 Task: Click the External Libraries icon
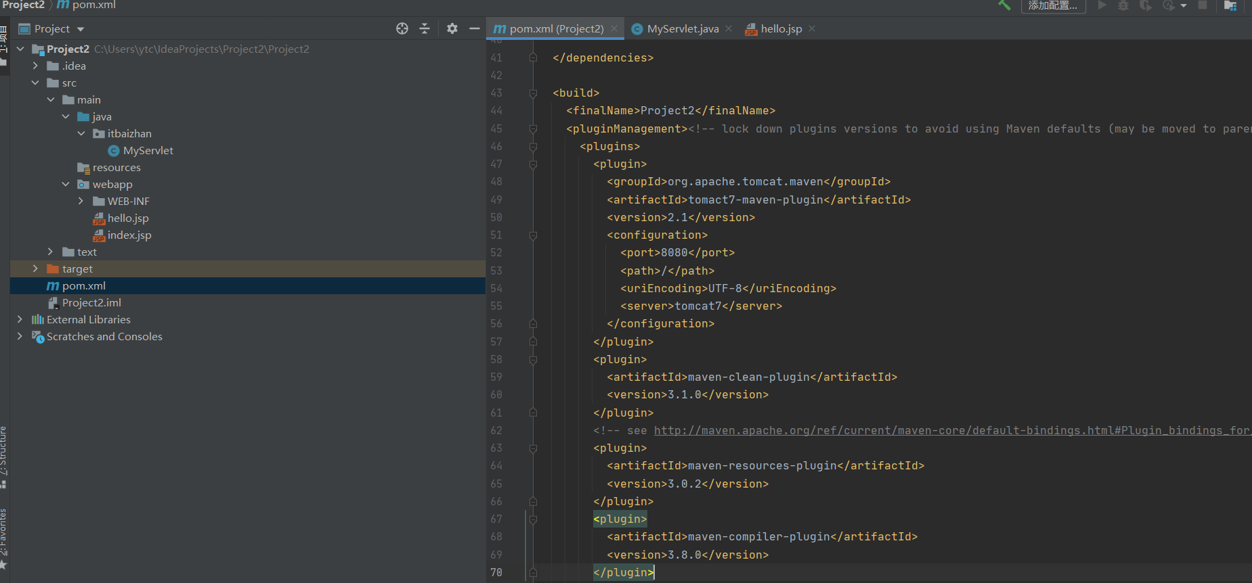[x=38, y=319]
